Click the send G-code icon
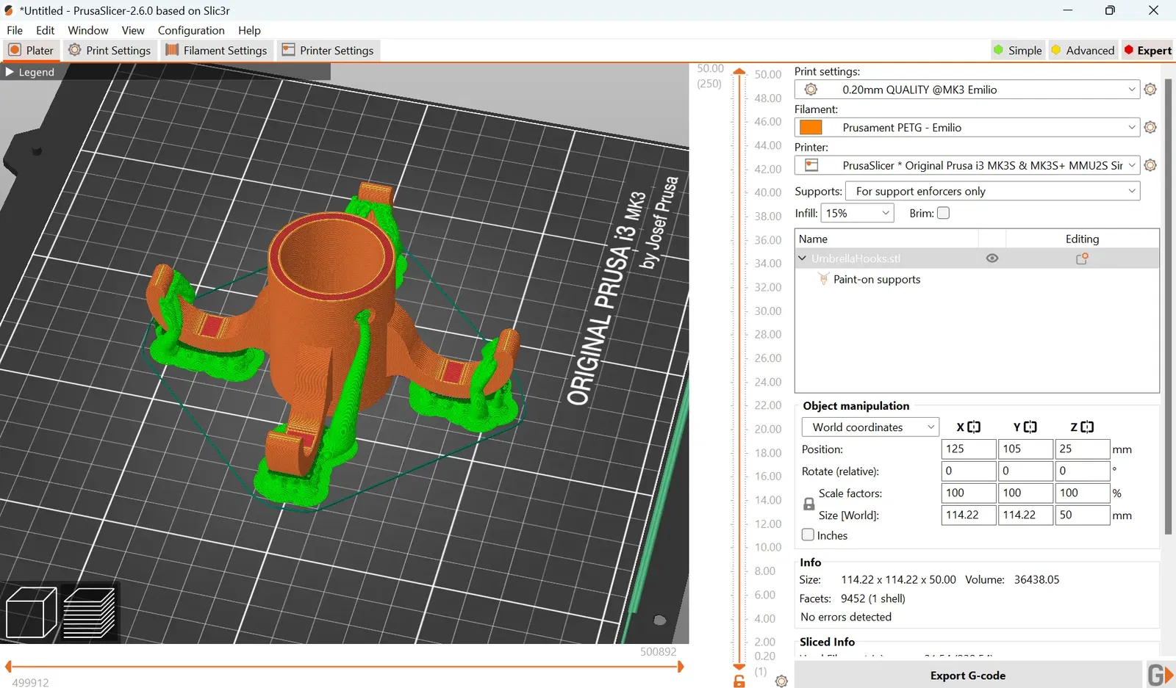1176x688 pixels. (x=1160, y=675)
